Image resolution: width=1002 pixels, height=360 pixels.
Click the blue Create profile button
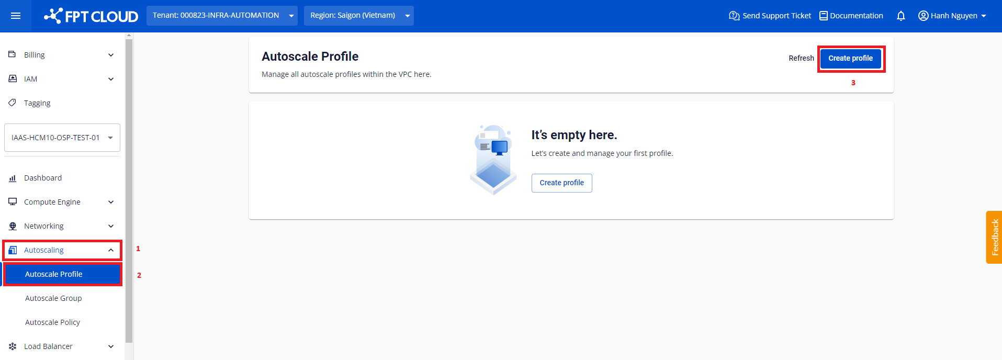(850, 58)
